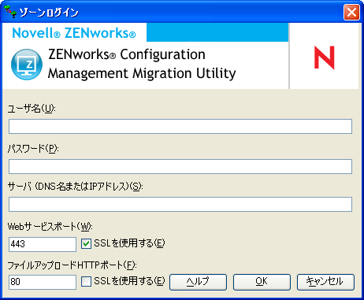Confirm login with the OK button
The height and width of the screenshot is (300, 364).
(x=262, y=282)
